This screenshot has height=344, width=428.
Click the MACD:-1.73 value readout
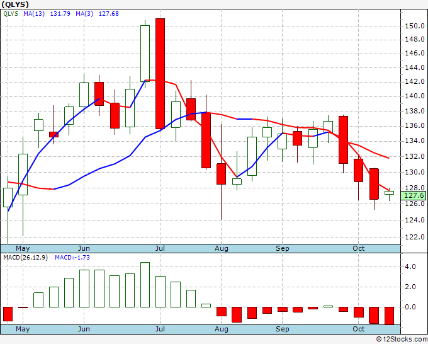point(72,258)
